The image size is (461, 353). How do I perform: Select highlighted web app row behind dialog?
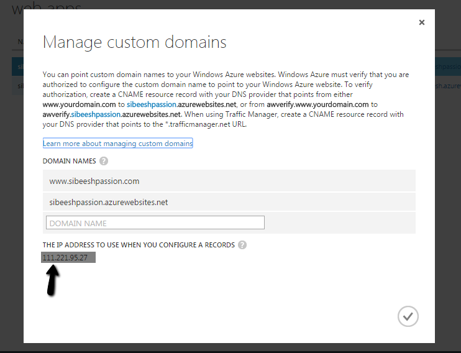[x=17, y=66]
